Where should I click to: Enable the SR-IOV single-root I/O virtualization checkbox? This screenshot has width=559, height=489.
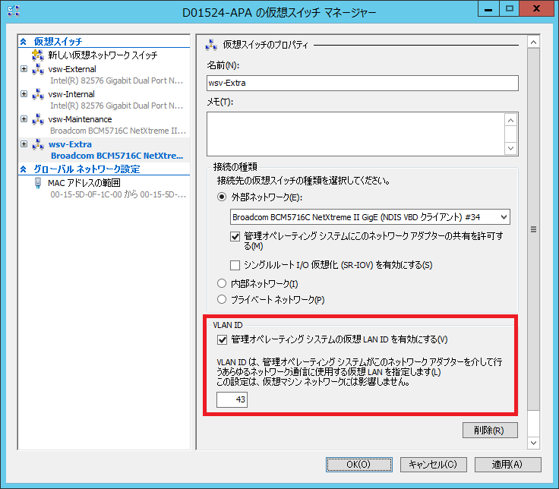click(x=235, y=265)
